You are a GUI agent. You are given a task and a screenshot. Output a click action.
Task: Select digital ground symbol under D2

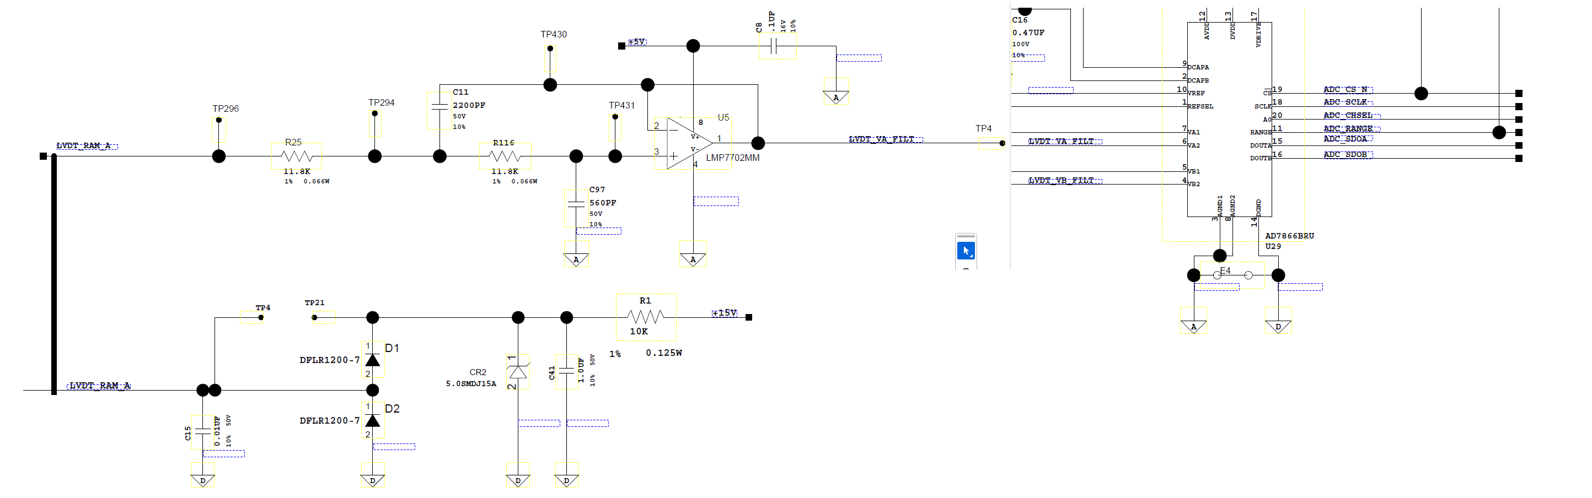pyautogui.click(x=373, y=480)
